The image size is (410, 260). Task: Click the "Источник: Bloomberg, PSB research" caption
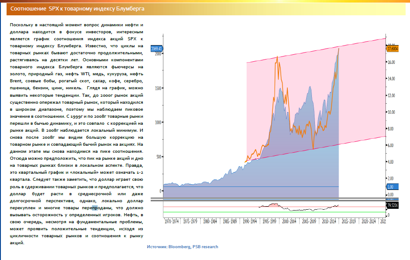183,247
